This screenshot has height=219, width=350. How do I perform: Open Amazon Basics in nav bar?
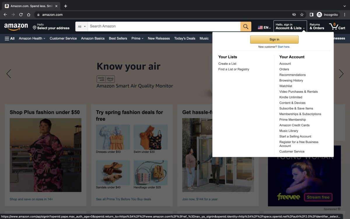[x=93, y=38]
